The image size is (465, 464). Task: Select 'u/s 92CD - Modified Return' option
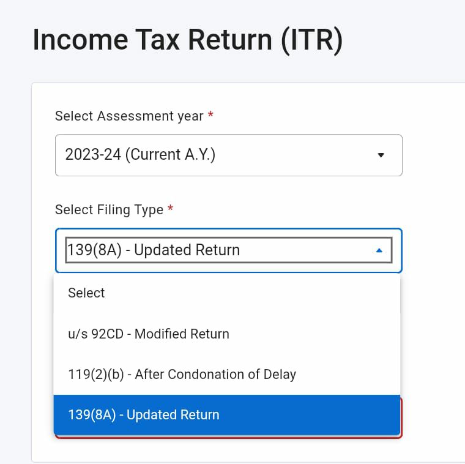[149, 334]
